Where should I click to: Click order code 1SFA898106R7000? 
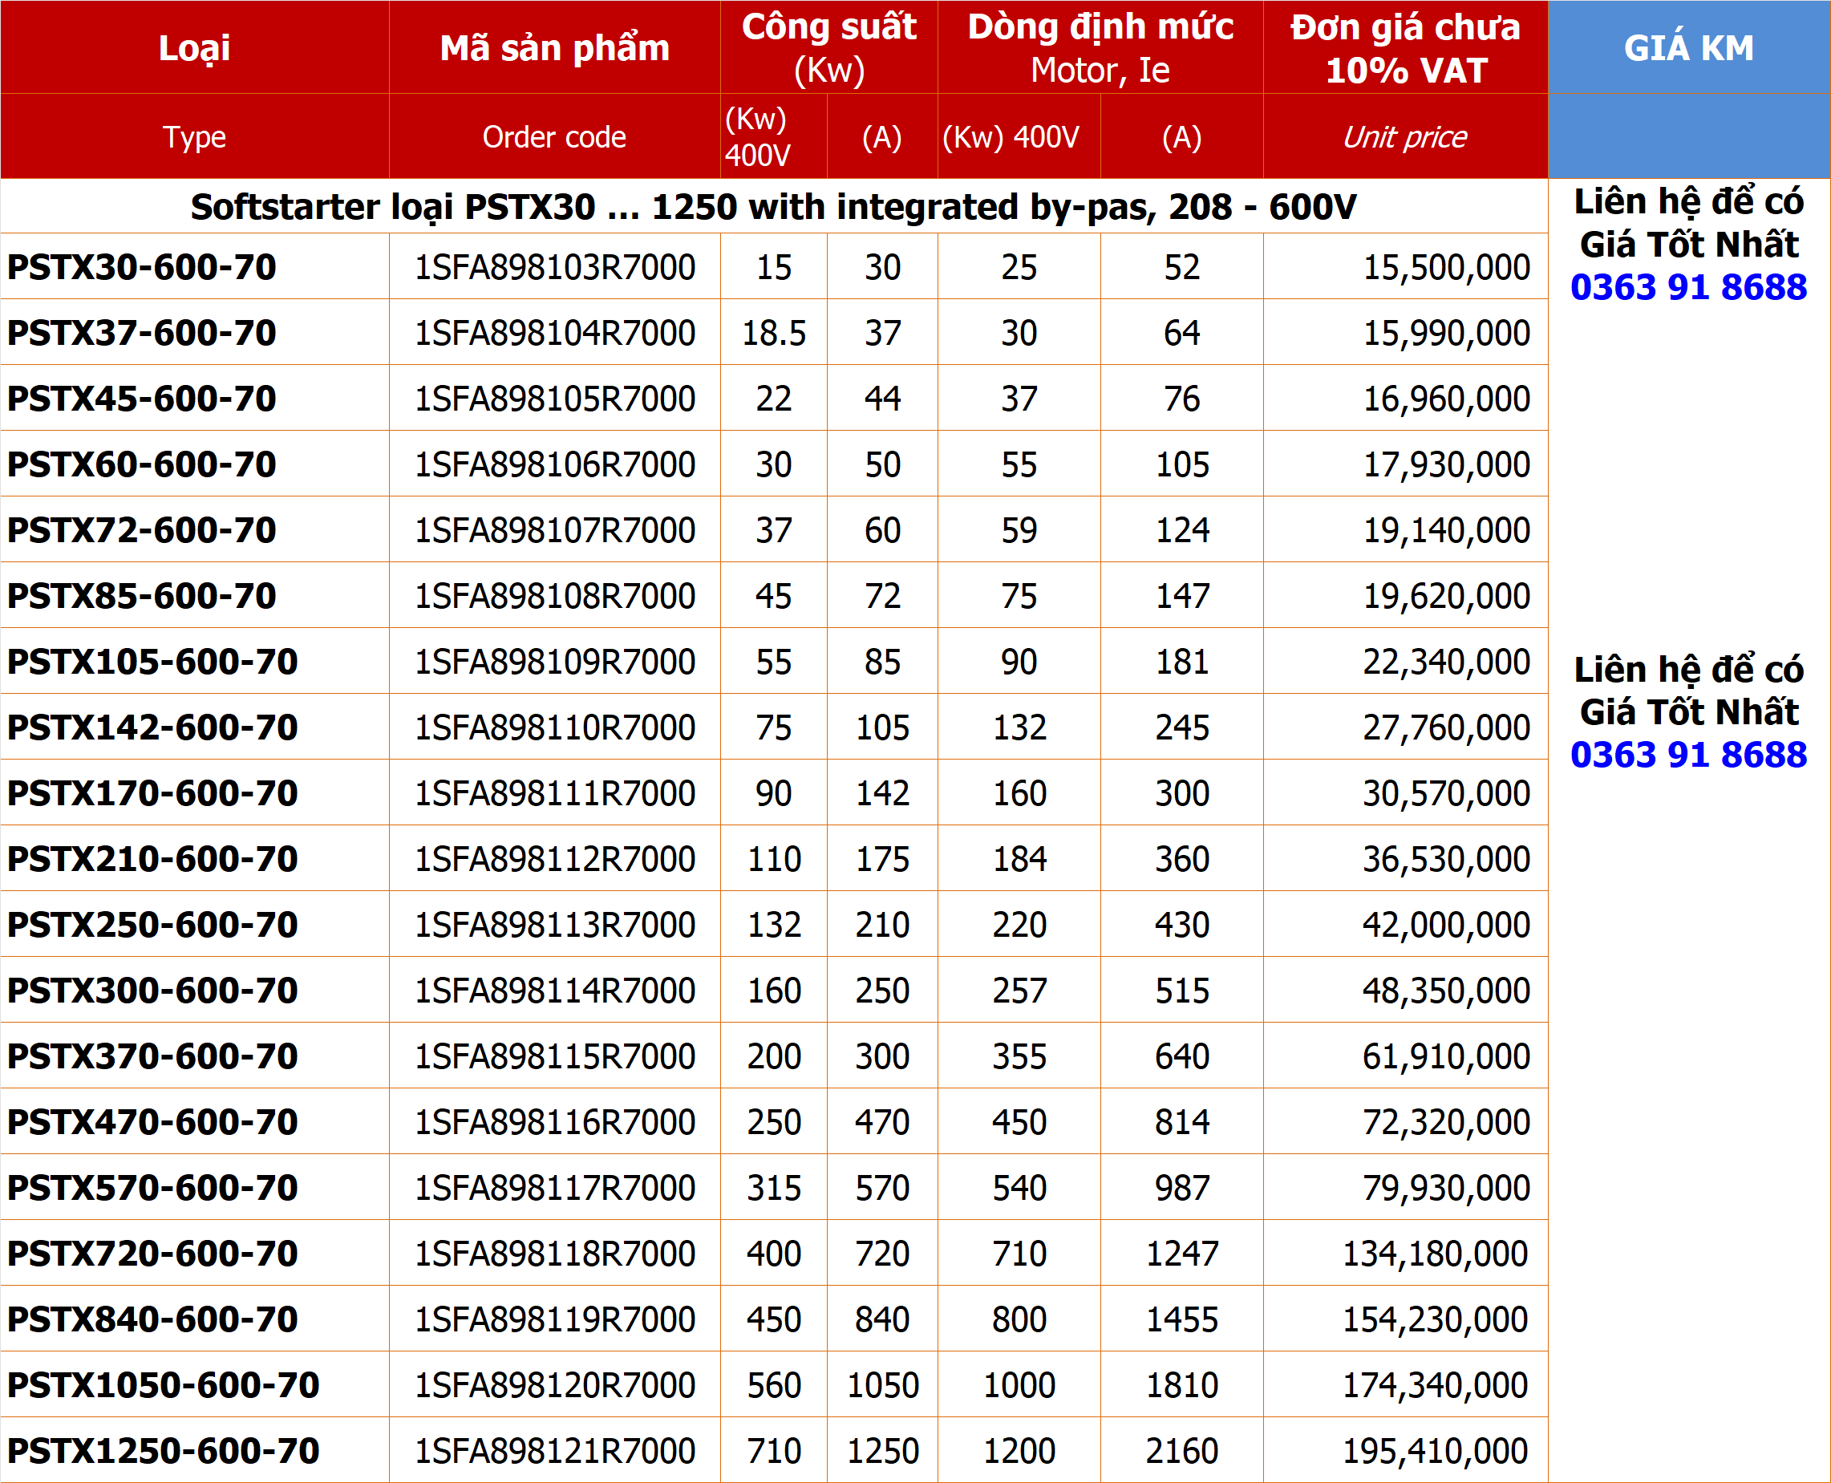[x=554, y=464]
